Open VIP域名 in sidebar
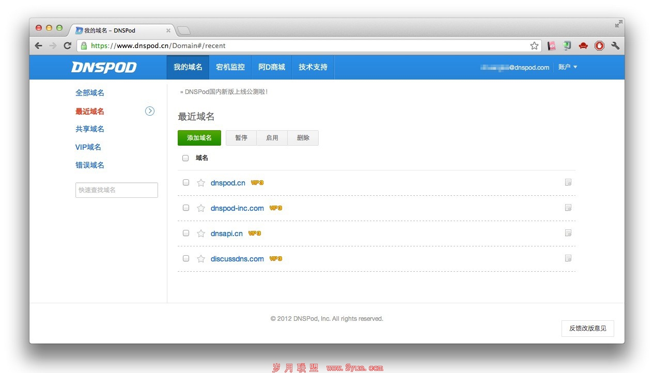This screenshot has width=654, height=373. (88, 147)
